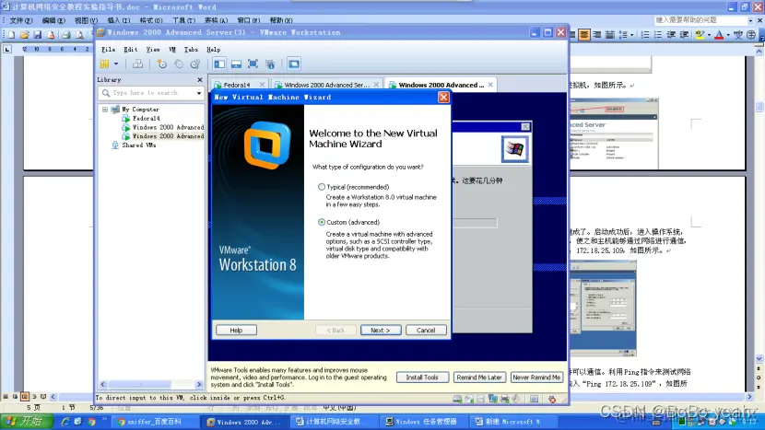Open Word's highlight color dropdown arrow
765x430 pixels.
click(709, 35)
